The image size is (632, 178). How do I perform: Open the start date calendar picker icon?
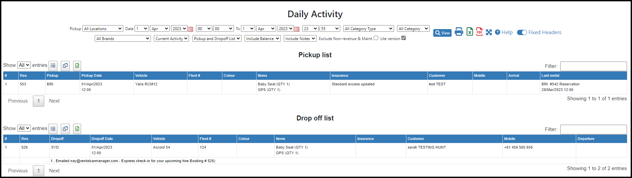coord(190,29)
